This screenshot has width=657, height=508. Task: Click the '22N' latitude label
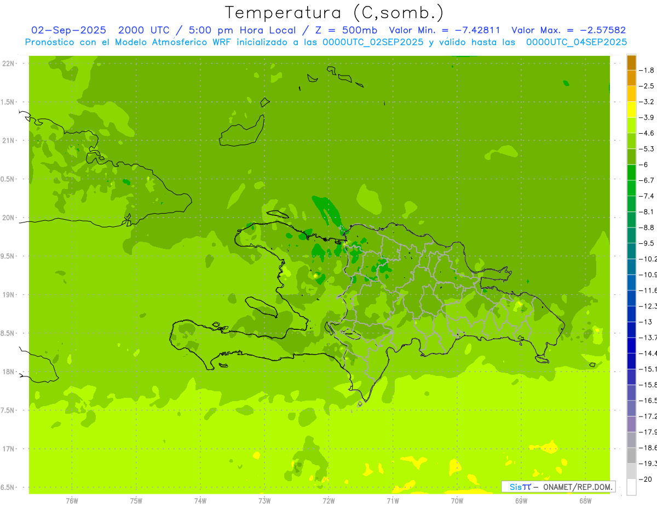(x=9, y=64)
